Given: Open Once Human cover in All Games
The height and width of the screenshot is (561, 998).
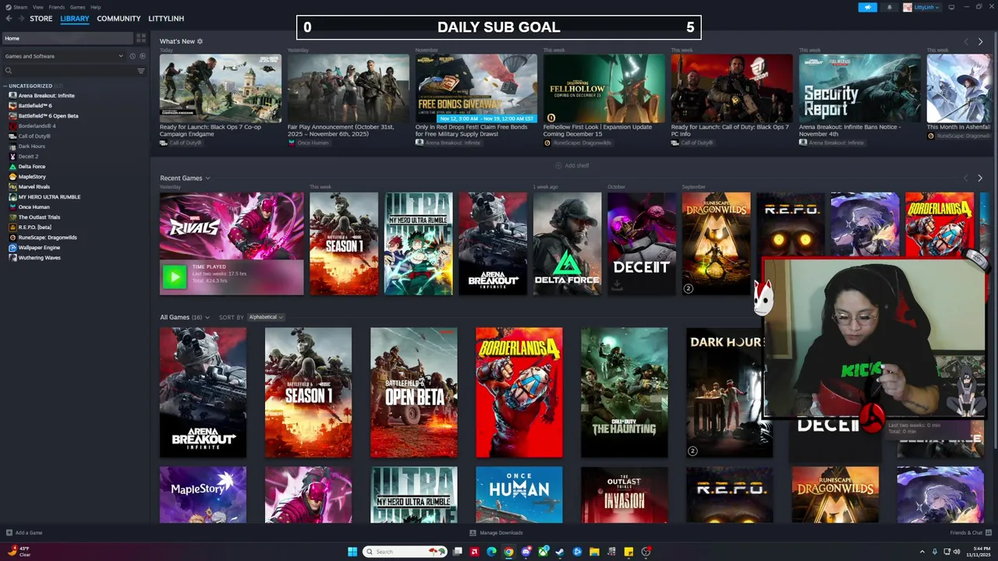Looking at the screenshot, I should (x=518, y=495).
